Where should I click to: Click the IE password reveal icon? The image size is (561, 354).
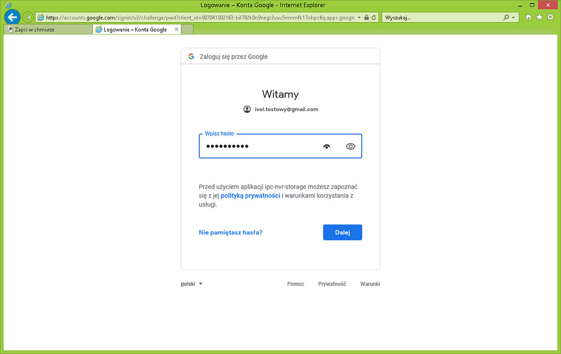(327, 146)
